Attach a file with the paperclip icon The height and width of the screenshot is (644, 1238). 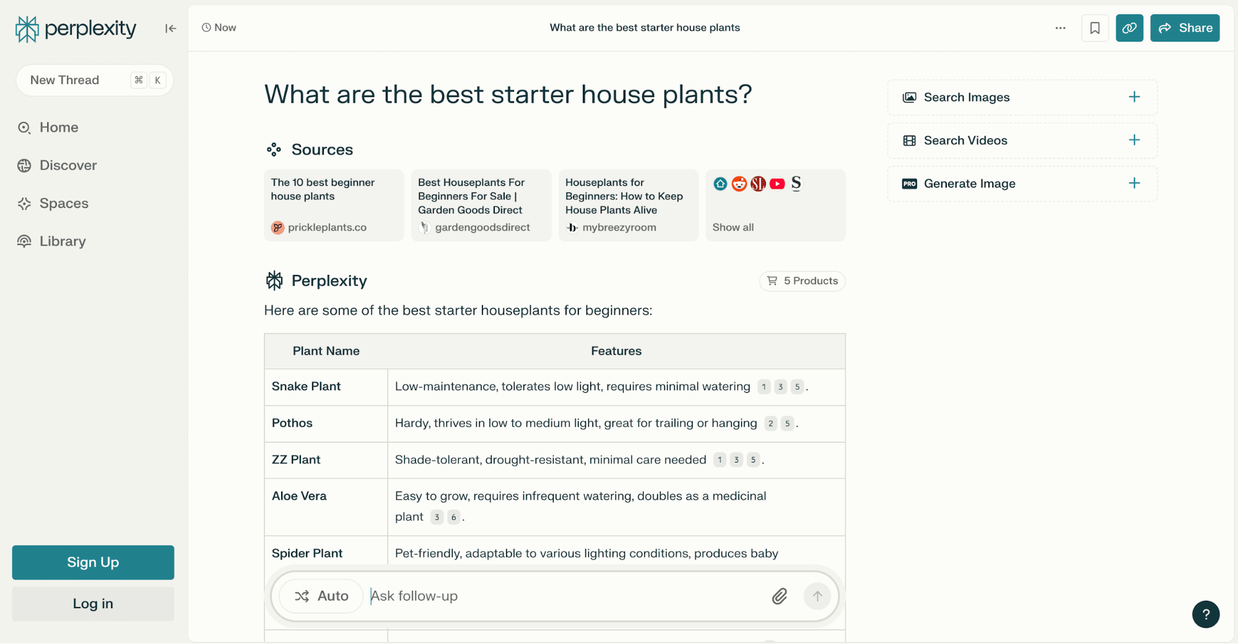[780, 596]
